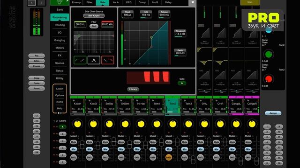Mute the SnTop channel

[x=105, y=142]
